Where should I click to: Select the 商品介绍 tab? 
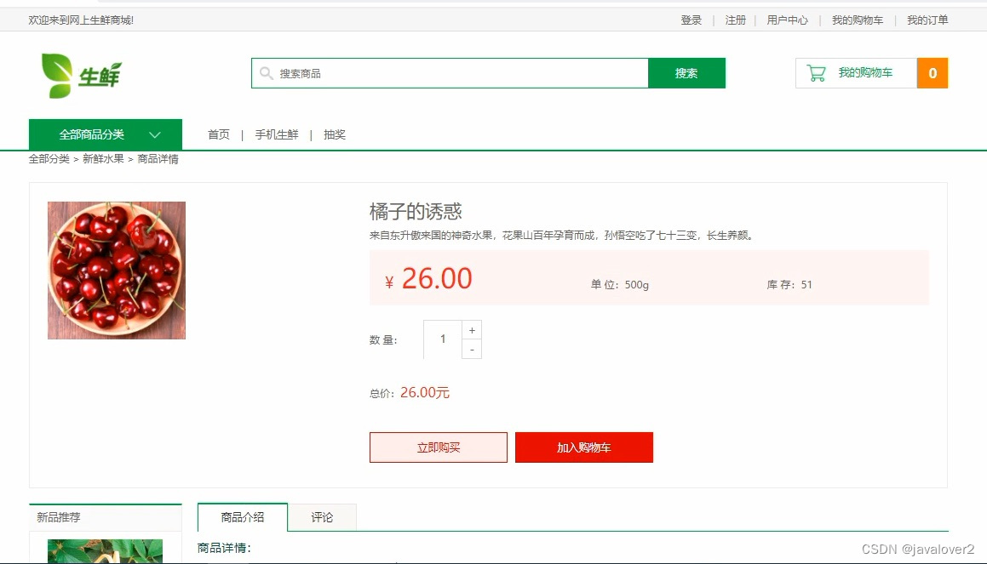(242, 516)
